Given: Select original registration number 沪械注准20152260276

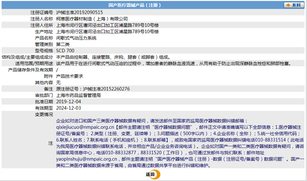Looking at the screenshot, I should click(106, 89).
